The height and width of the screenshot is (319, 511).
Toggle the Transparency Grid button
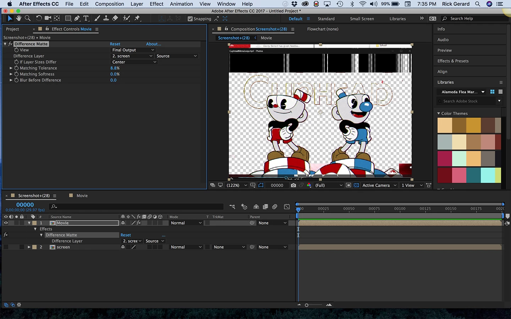pyautogui.click(x=356, y=185)
